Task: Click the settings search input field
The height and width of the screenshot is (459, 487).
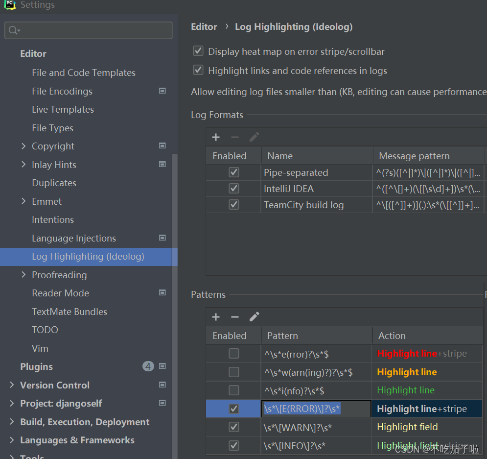Action: (x=89, y=30)
